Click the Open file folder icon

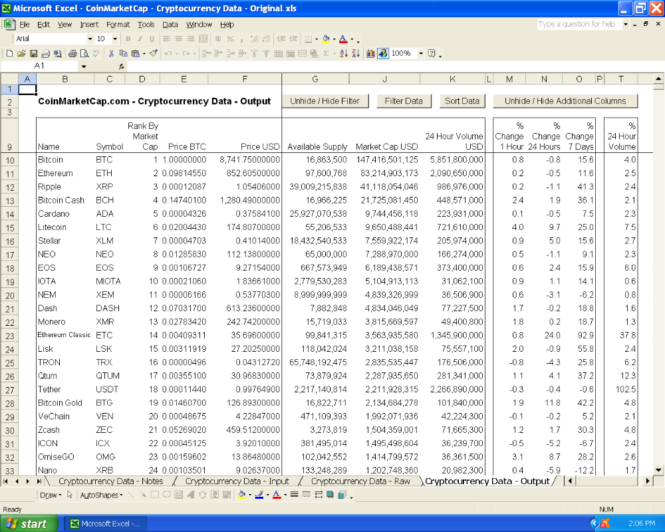pyautogui.click(x=21, y=53)
